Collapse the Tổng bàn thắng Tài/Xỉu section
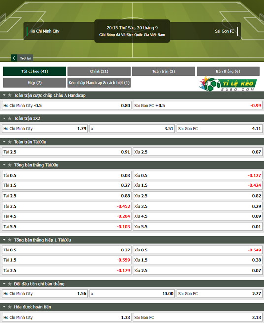Screen dimensions: 264x323 pos(4,165)
